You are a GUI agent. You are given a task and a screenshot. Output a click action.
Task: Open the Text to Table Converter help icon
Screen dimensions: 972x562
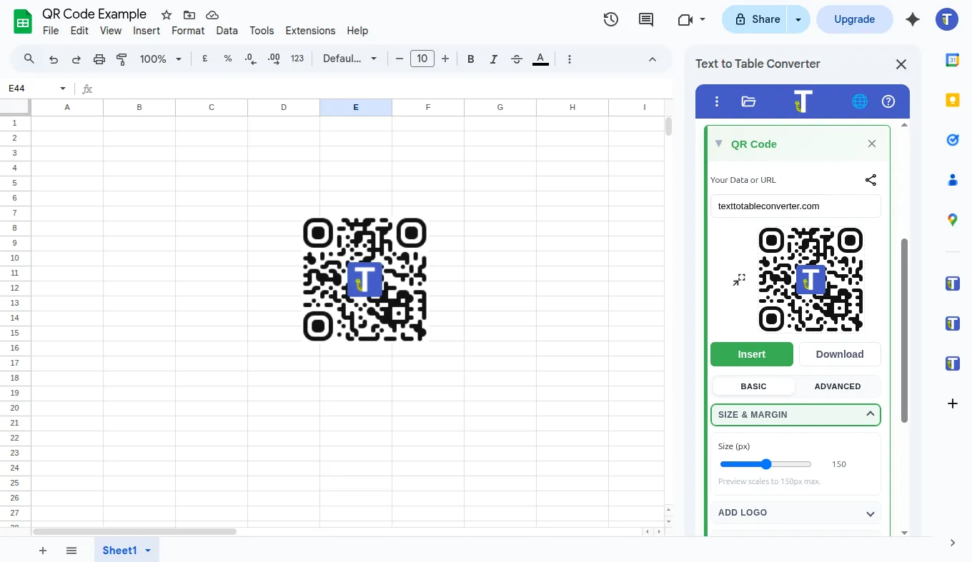888,101
